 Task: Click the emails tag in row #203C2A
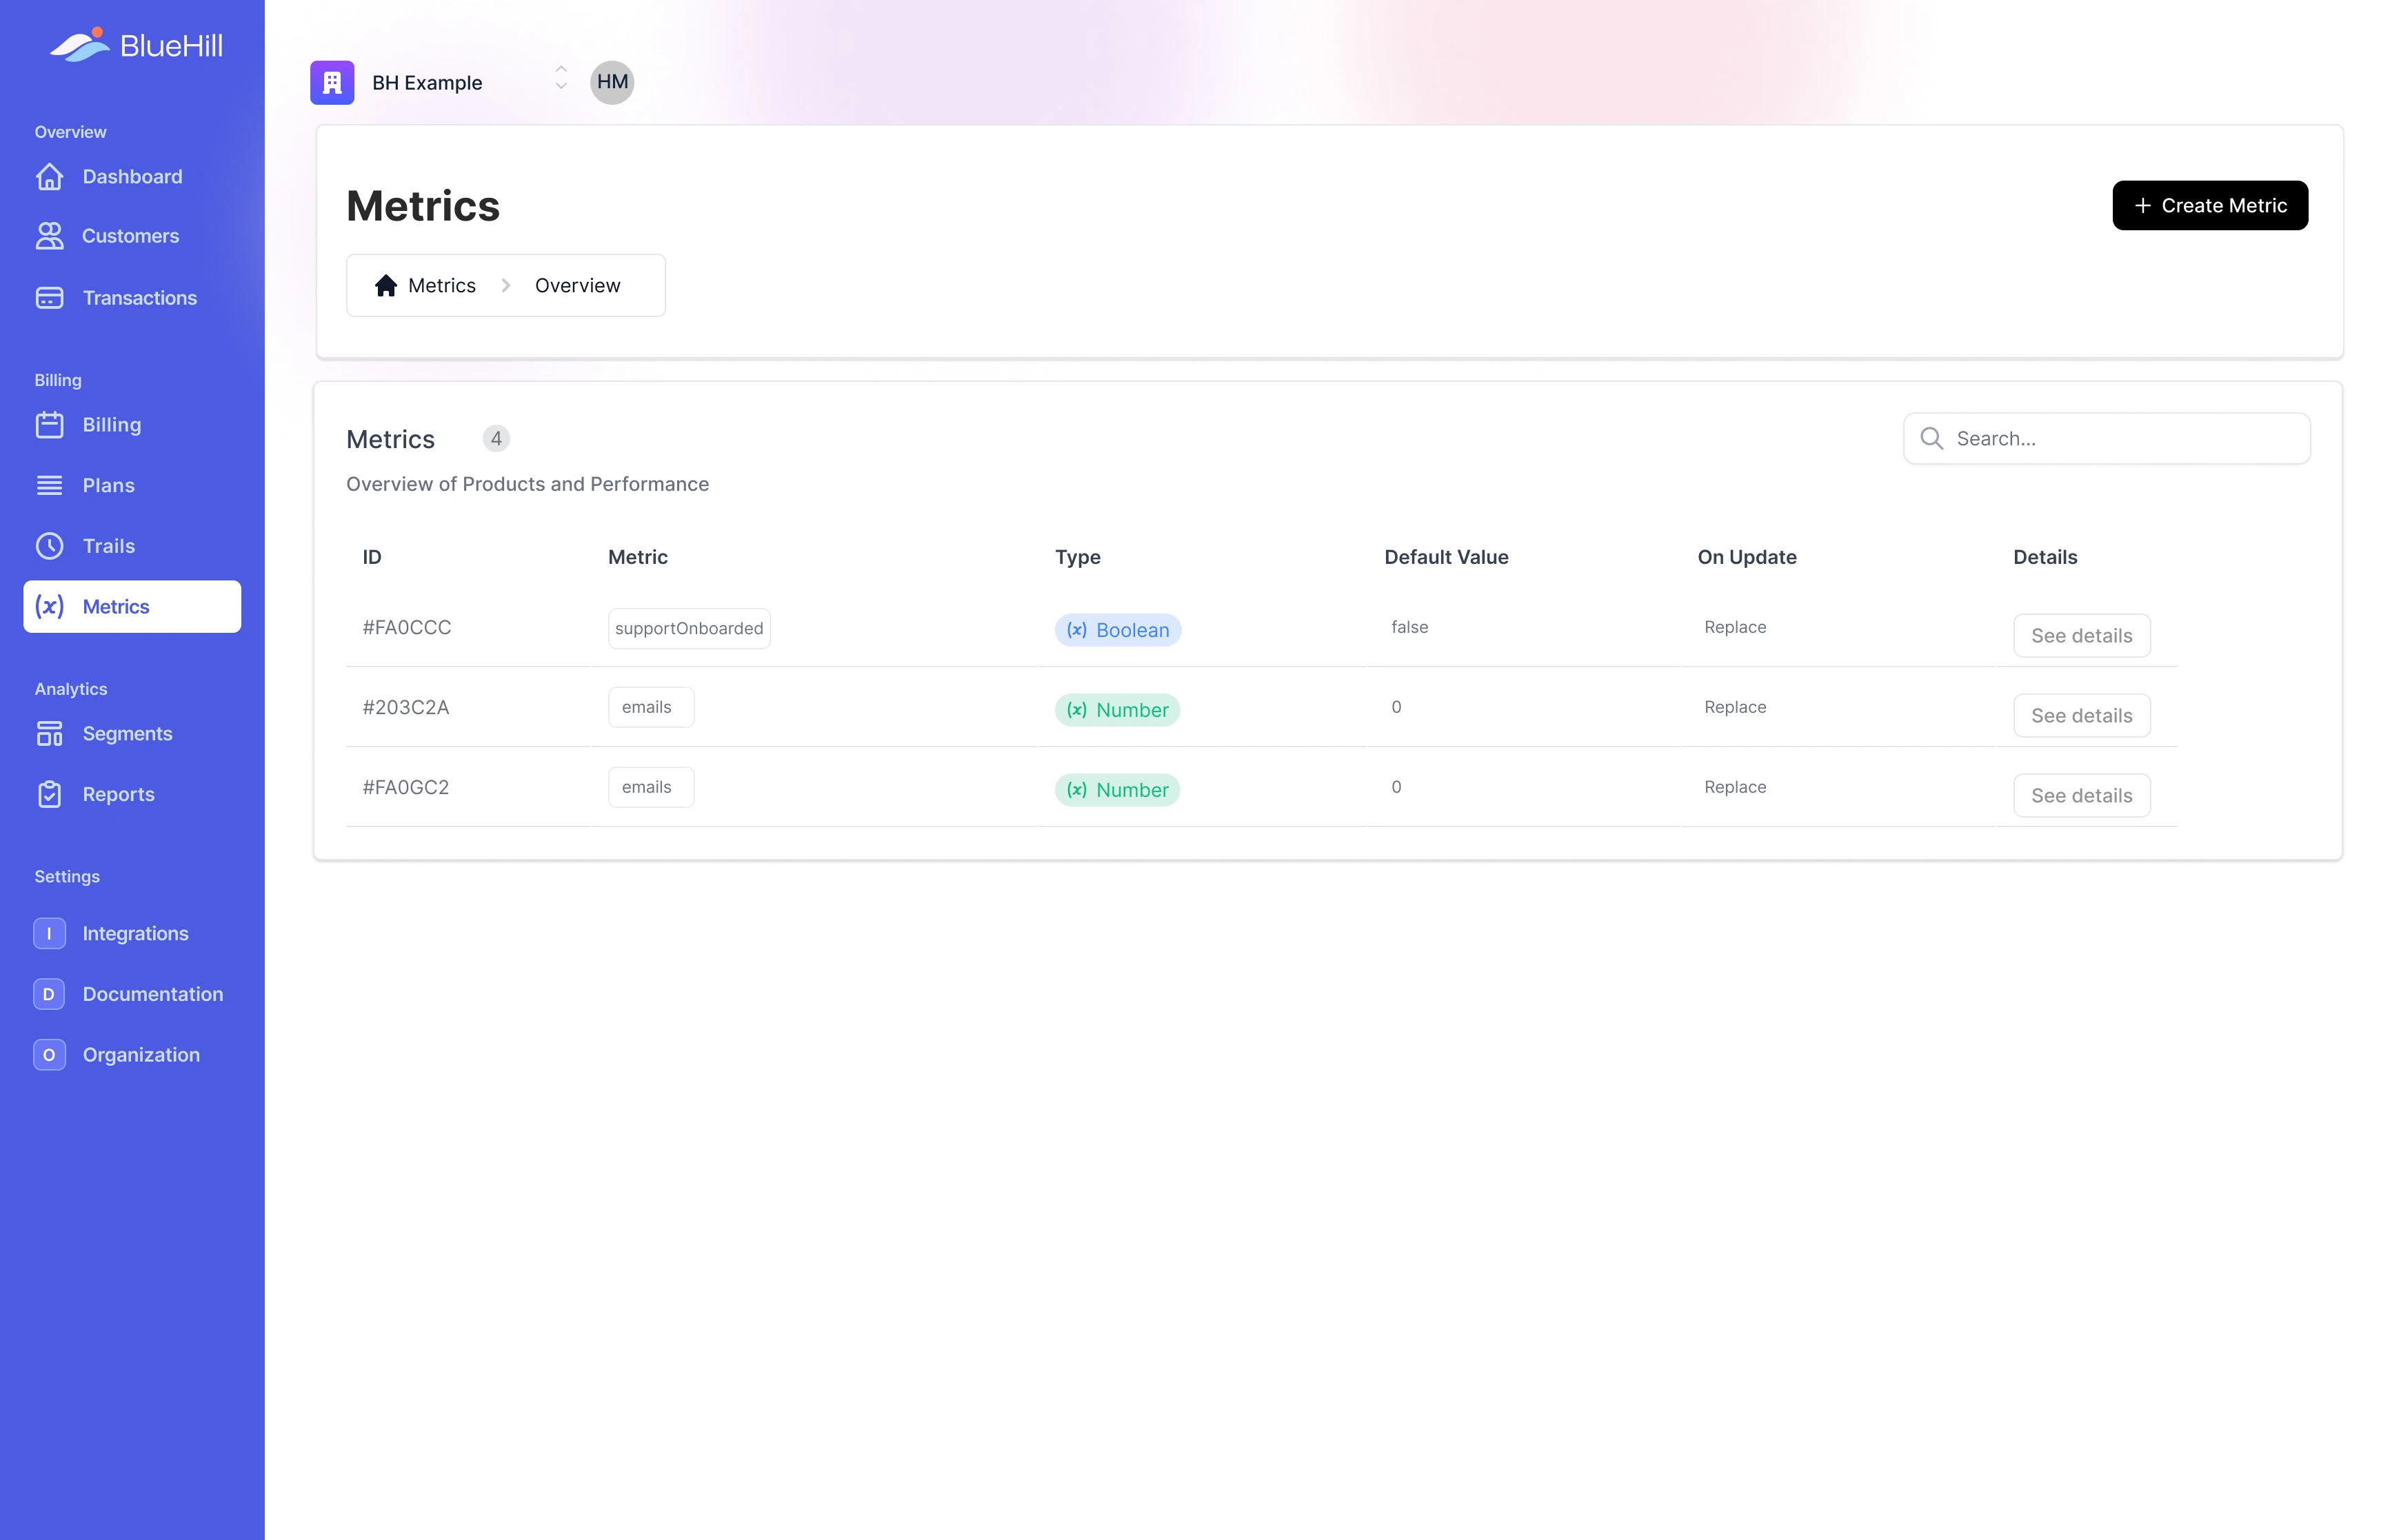click(651, 707)
